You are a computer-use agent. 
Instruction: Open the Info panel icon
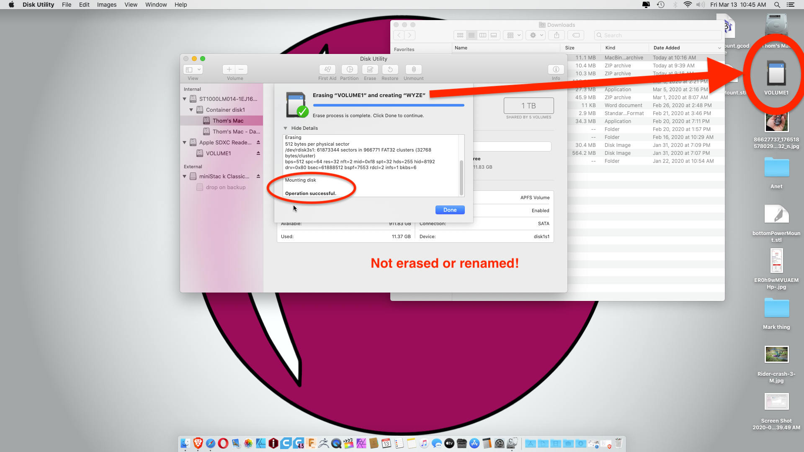556,69
